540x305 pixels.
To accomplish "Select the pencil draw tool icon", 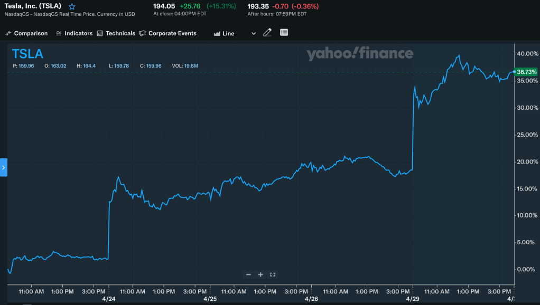I will [267, 33].
